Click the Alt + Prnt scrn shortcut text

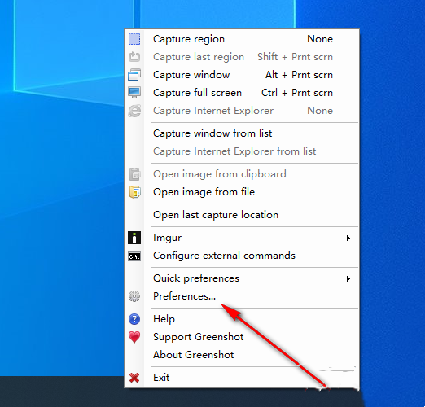299,75
